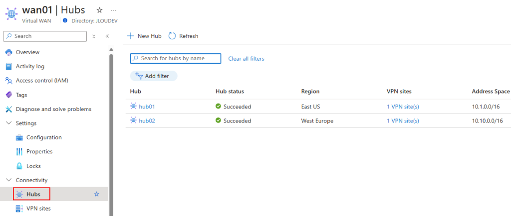Click the expand/collapse all groups icon in sidebar
This screenshot has width=511, height=216.
click(x=93, y=36)
